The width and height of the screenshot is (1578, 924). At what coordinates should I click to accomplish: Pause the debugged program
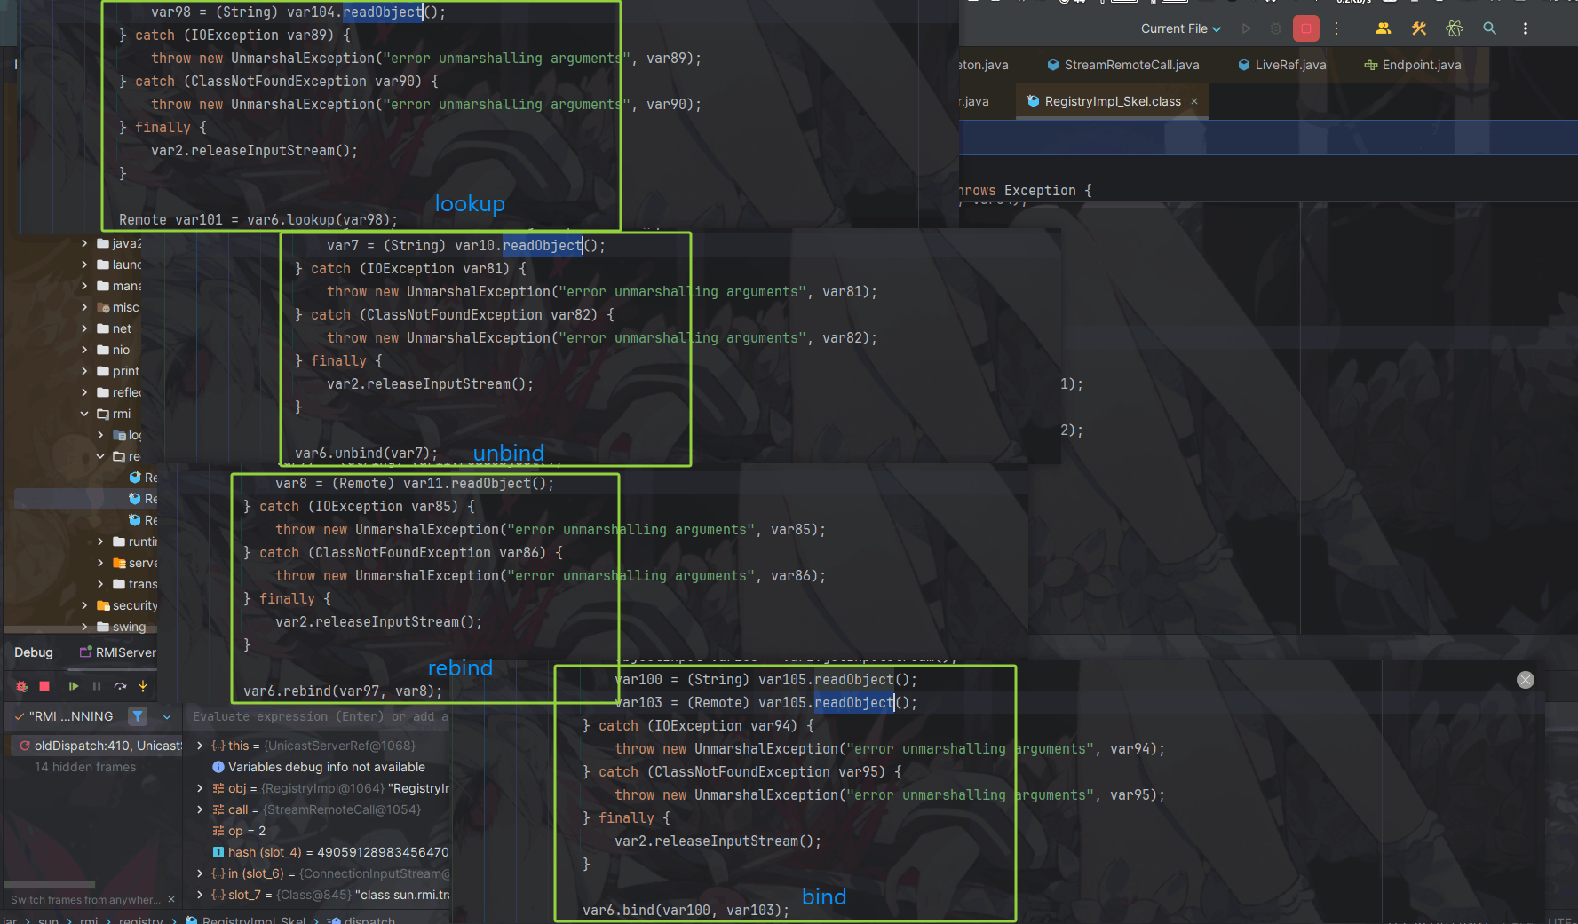pyautogui.click(x=96, y=685)
